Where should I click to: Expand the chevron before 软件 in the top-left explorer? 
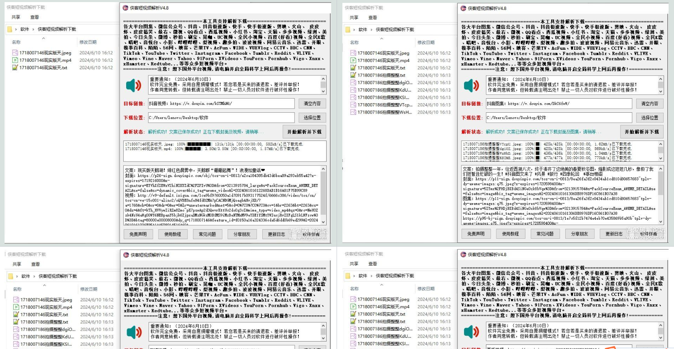(x=16, y=29)
